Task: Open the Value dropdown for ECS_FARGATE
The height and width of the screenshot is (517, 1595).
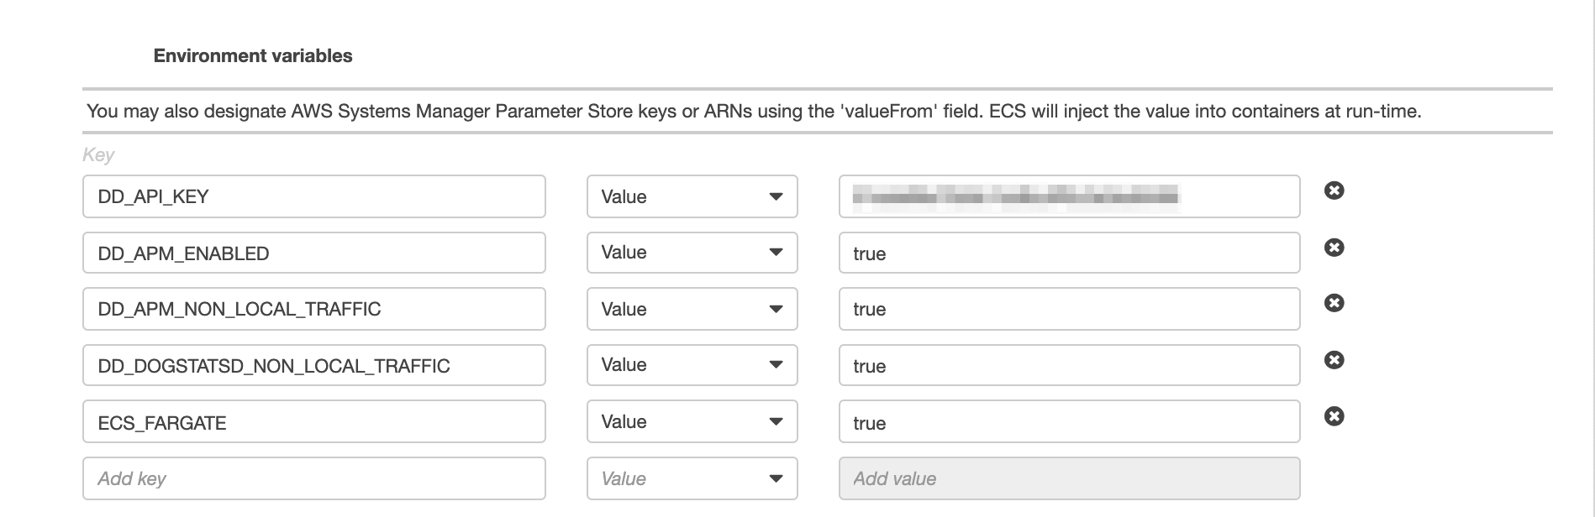Action: (x=691, y=421)
